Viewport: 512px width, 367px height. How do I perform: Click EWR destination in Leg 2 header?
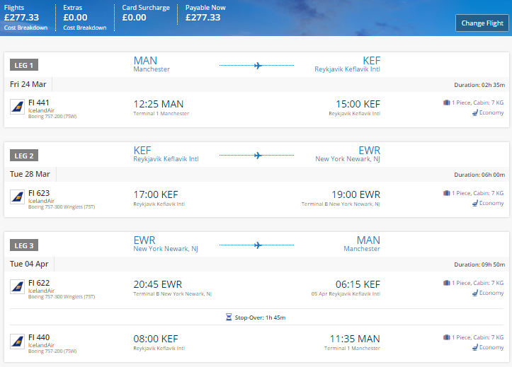[x=348, y=154]
